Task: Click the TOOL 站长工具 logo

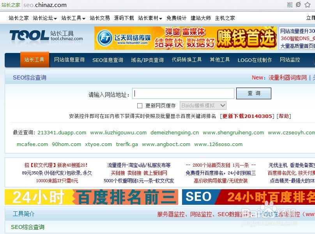Action: coord(46,35)
